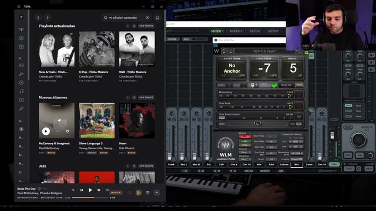The image size is (376, 211).
Task: Go forward in TIDAL navigation
Action: tap(48, 18)
